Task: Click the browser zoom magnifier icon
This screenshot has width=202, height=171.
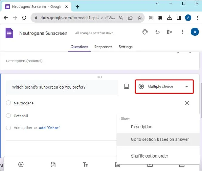Action: point(121,18)
